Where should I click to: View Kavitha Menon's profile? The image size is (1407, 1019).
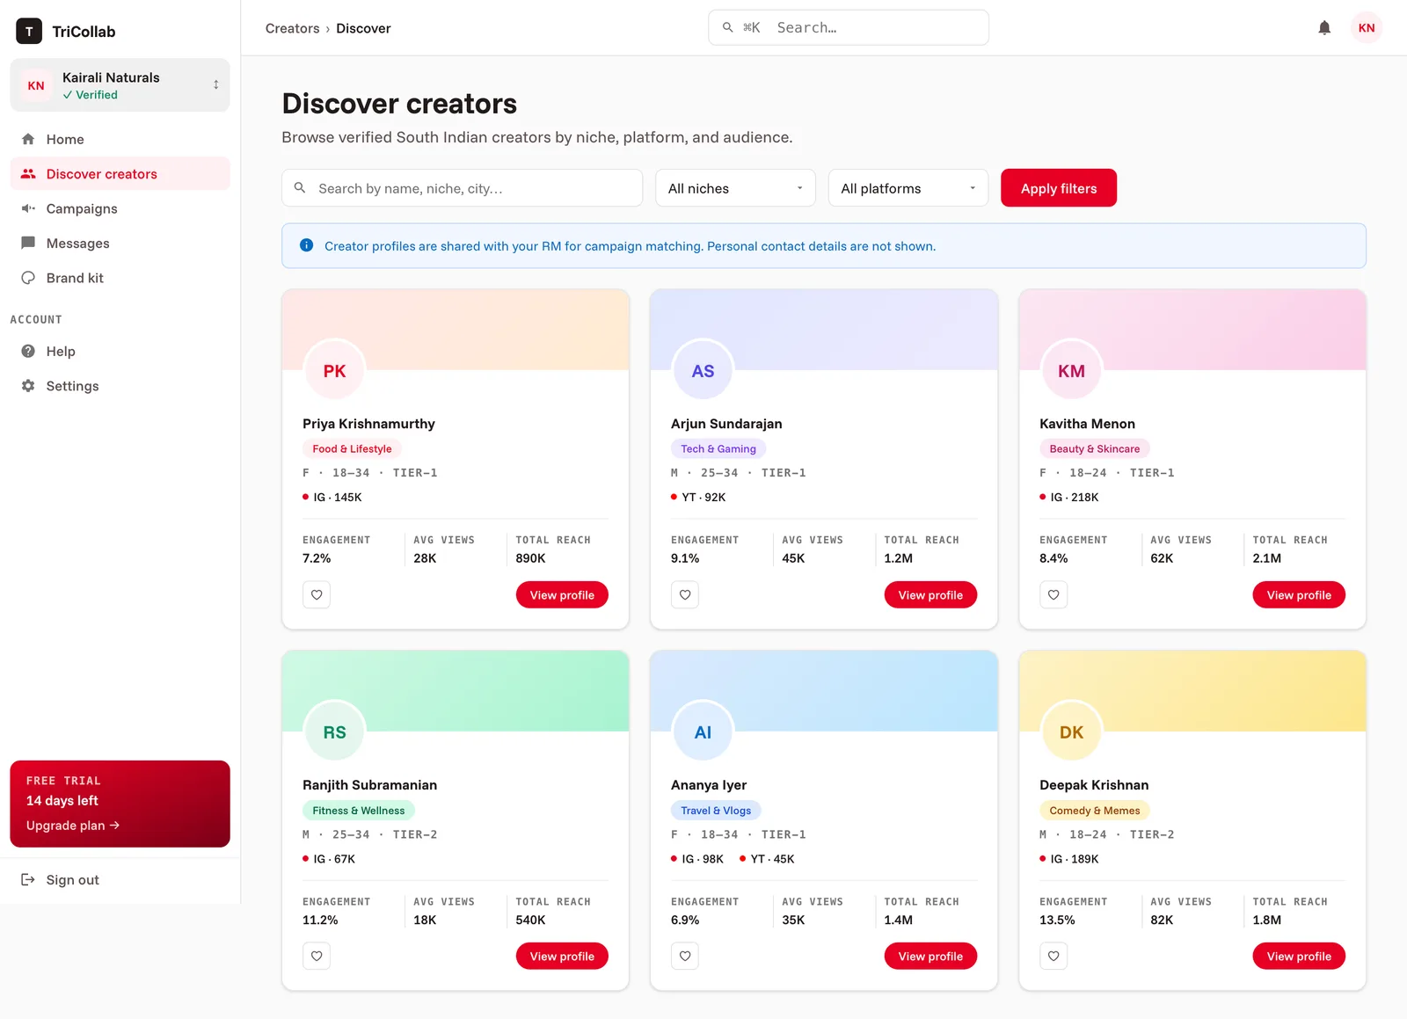[x=1299, y=595]
